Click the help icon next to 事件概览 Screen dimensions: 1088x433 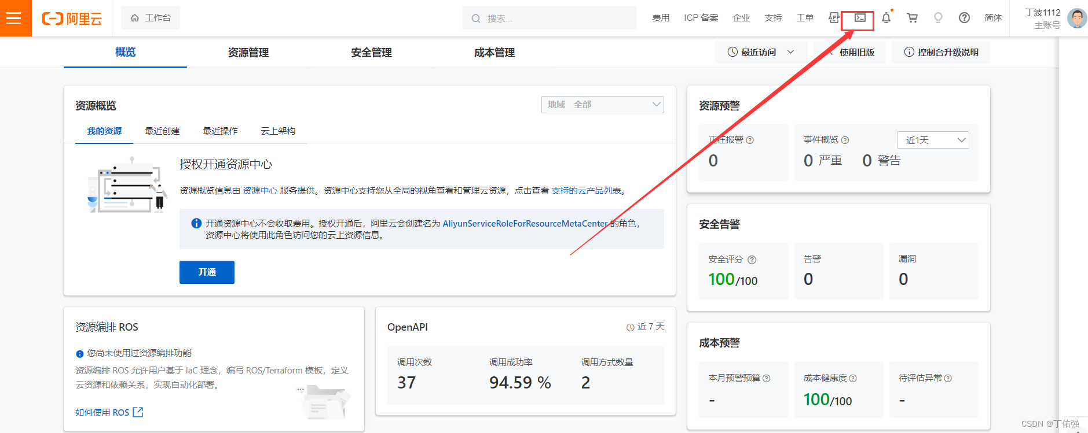pos(845,140)
